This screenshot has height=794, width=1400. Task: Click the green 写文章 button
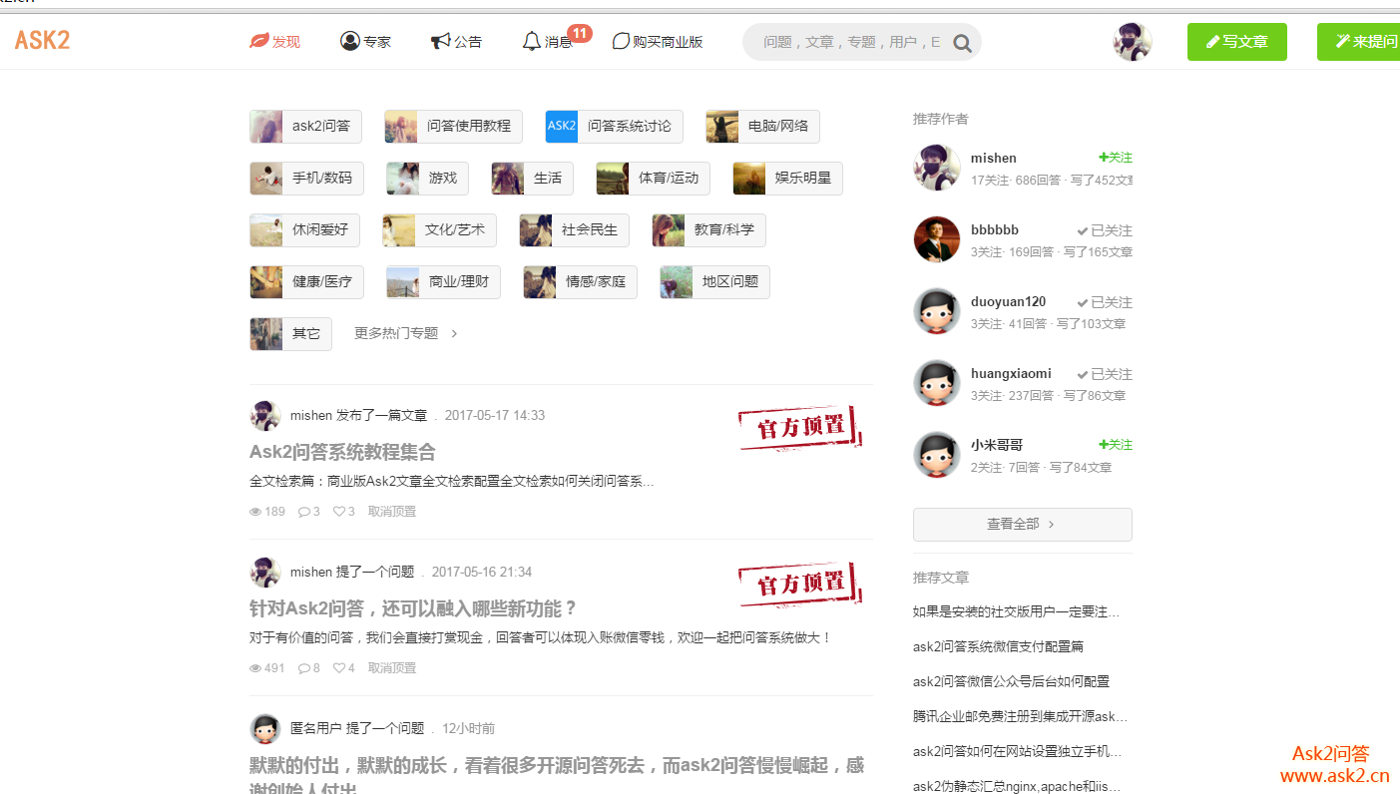click(x=1236, y=42)
